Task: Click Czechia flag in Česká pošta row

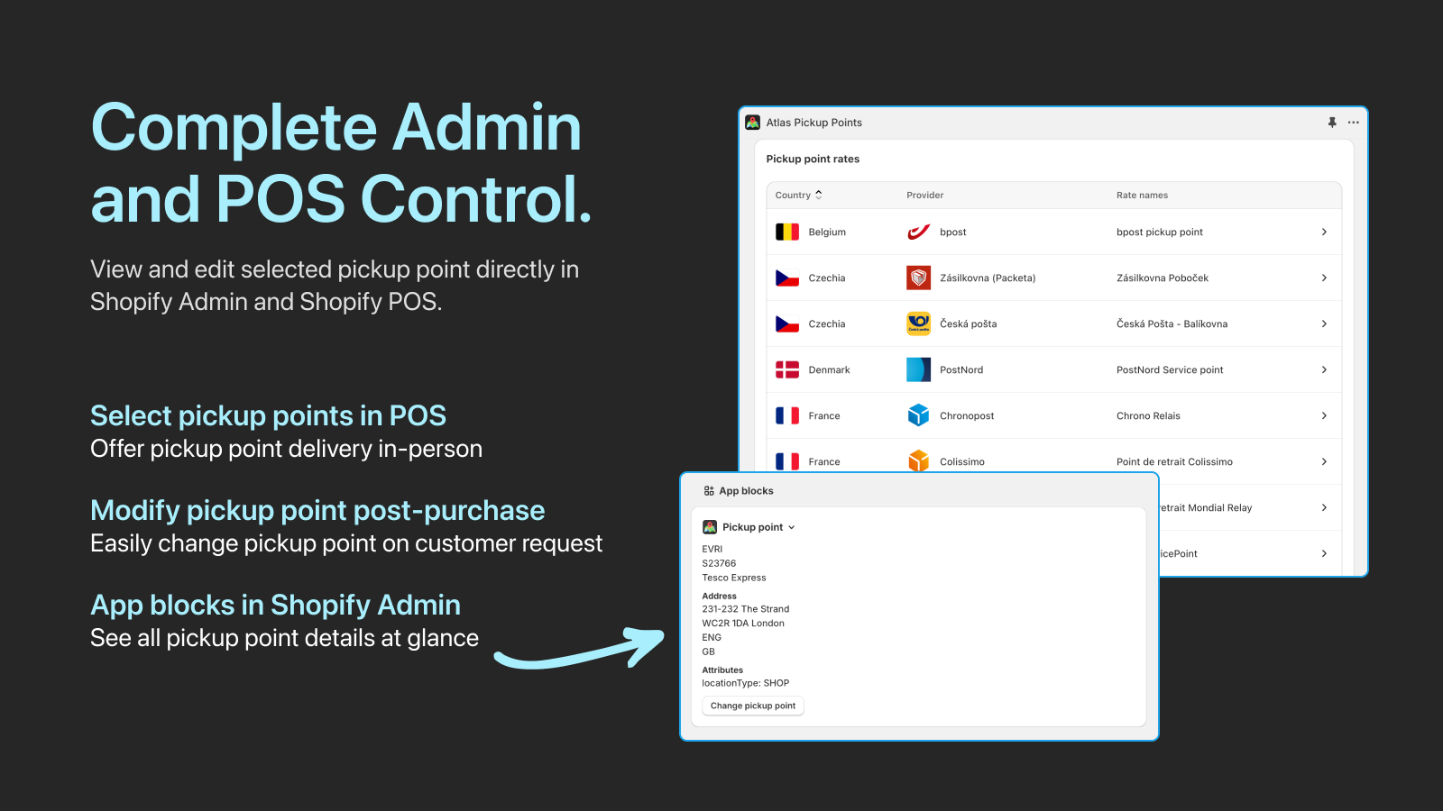Action: pyautogui.click(x=787, y=323)
